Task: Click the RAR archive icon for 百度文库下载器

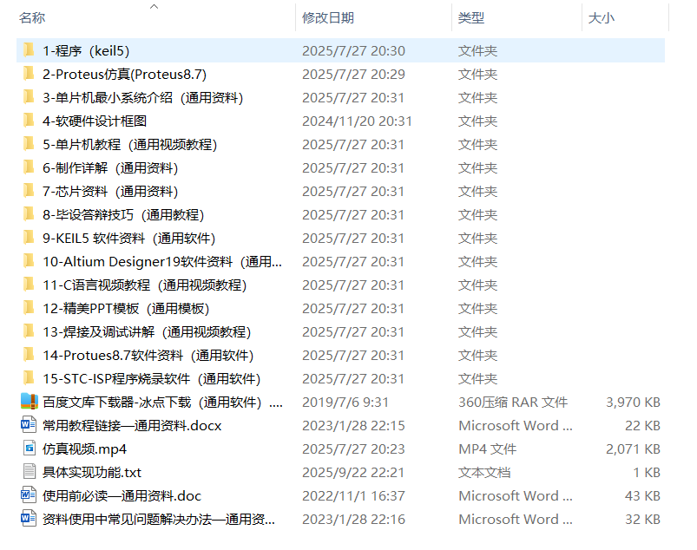Action: [30, 402]
